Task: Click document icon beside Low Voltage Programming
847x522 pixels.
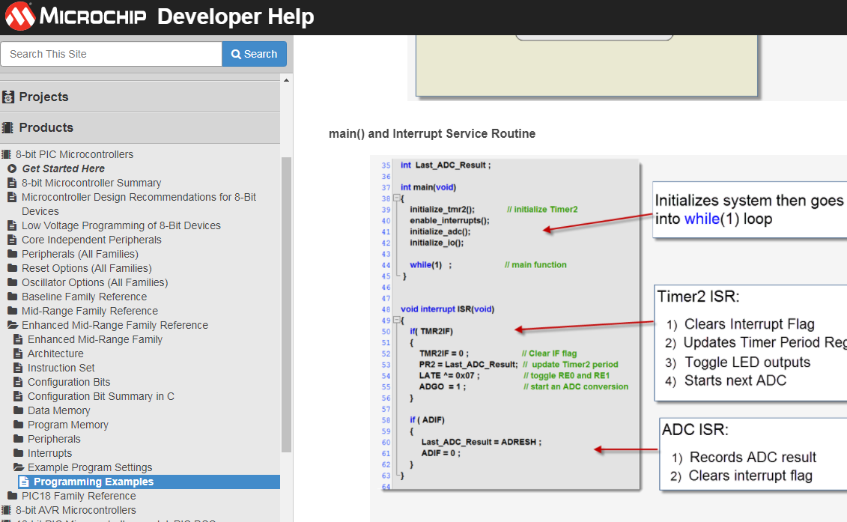Action: [x=12, y=225]
